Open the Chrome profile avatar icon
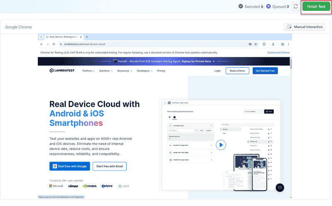332x206 pixels. 282,44
